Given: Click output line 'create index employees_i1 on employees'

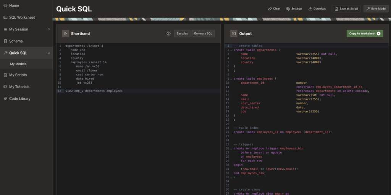Looking at the screenshot, I should (x=283, y=132).
